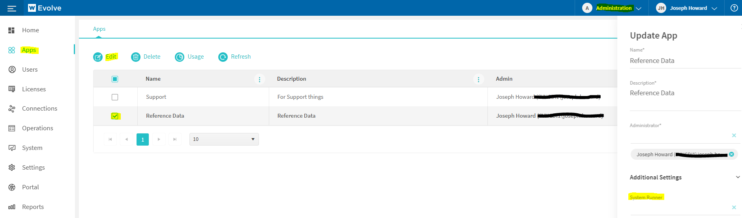Click the Portal sidebar icon
The image size is (742, 218).
(12, 187)
